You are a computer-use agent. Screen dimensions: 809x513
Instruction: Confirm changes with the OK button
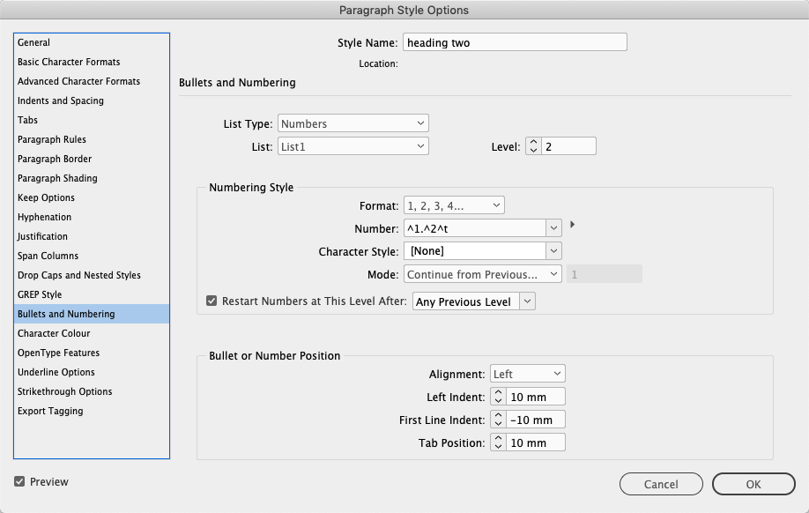point(753,484)
